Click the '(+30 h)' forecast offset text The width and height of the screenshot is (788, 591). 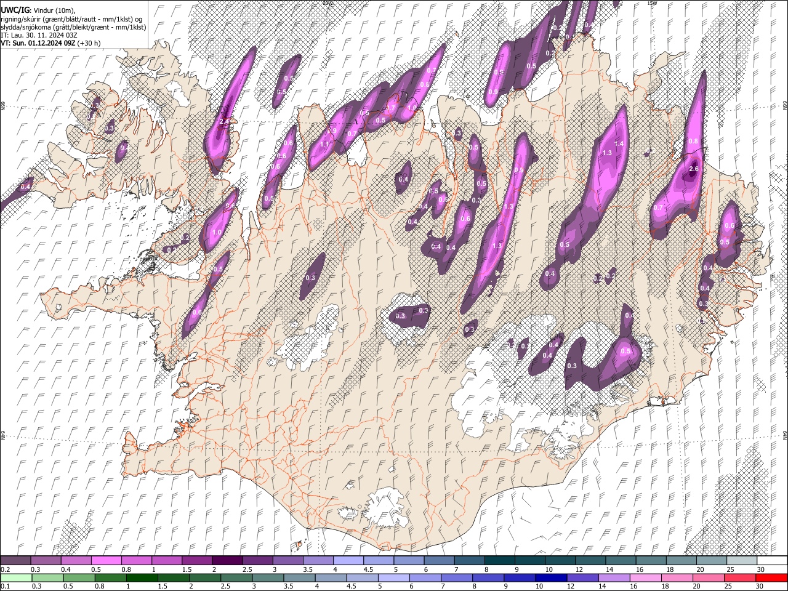[x=89, y=43]
